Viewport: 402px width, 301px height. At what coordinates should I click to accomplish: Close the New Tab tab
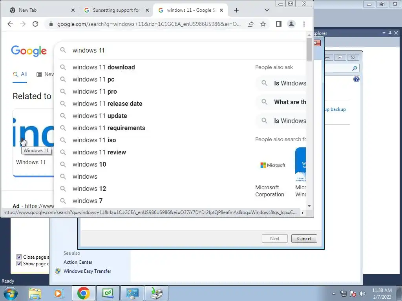(x=73, y=10)
